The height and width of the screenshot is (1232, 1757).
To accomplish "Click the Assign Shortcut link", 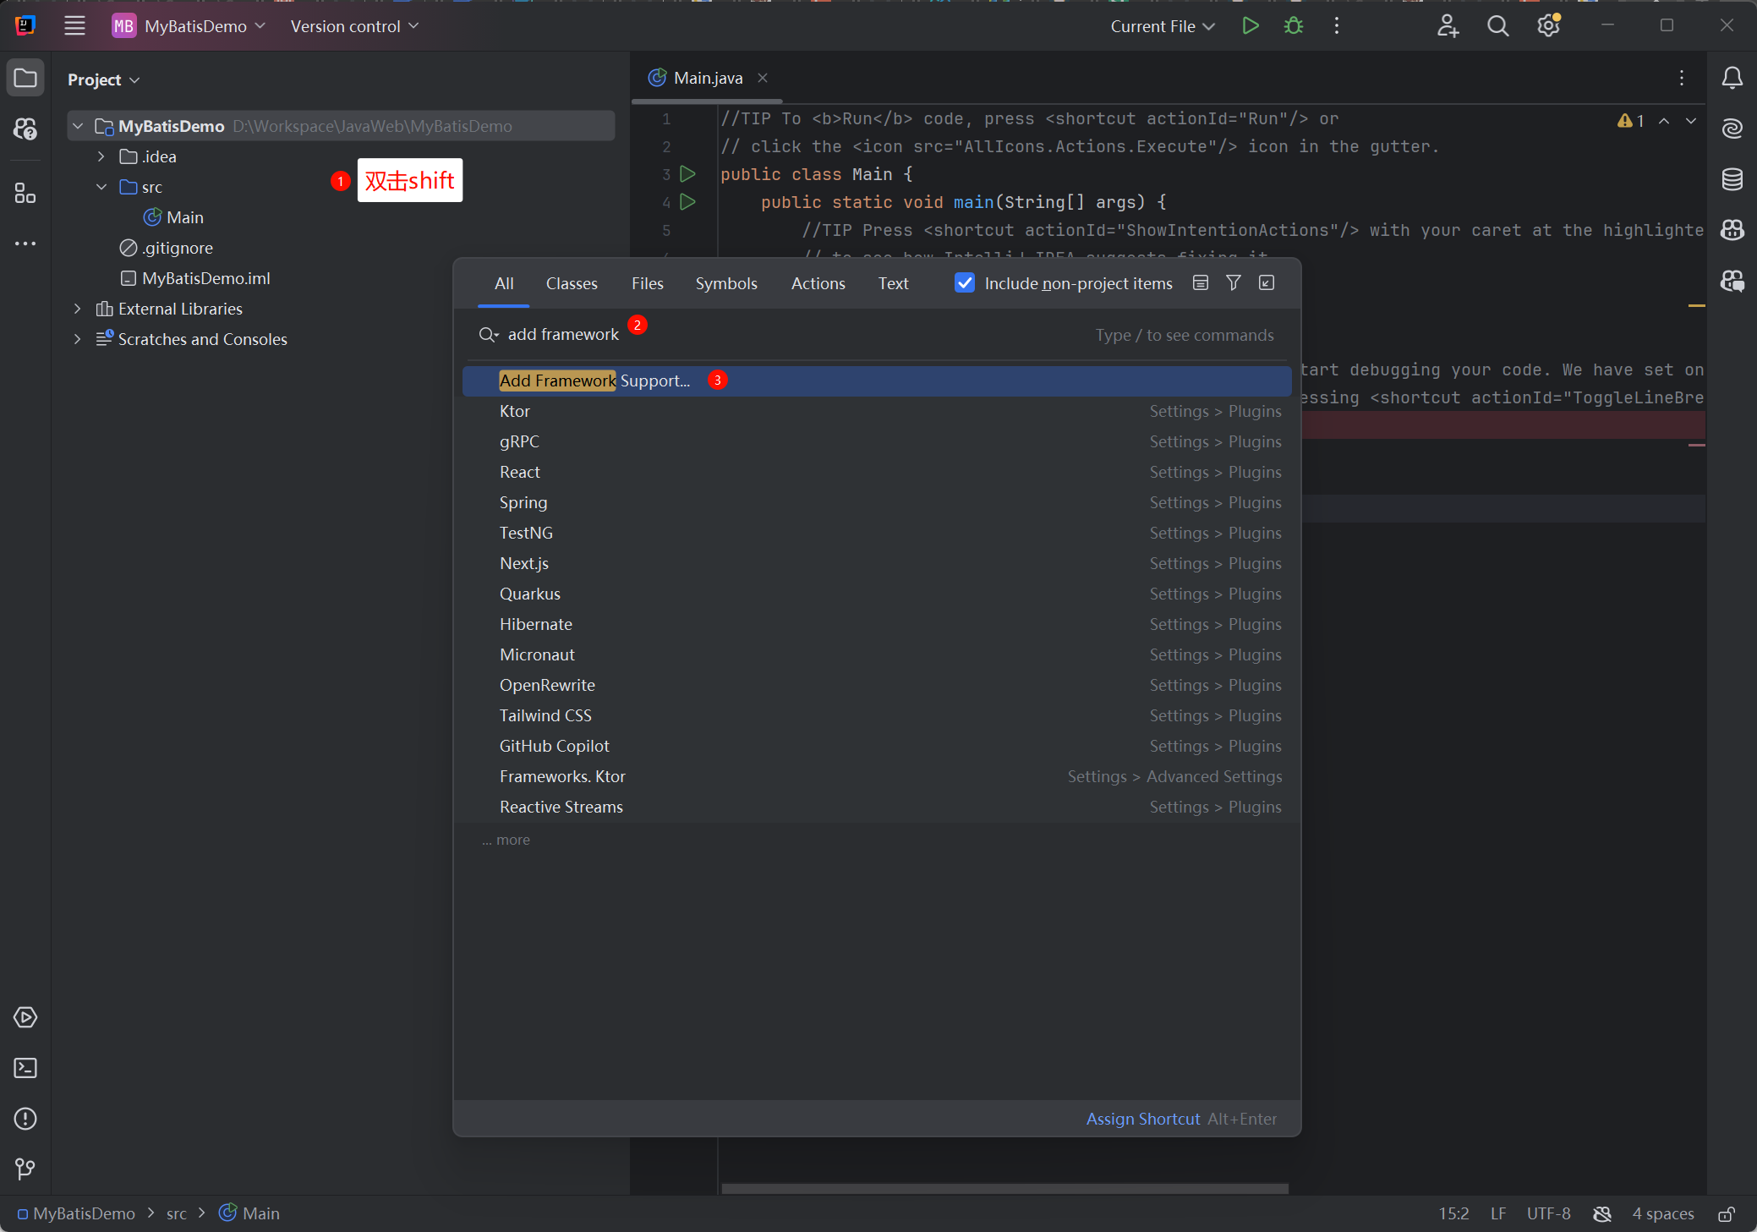I will coord(1143,1119).
